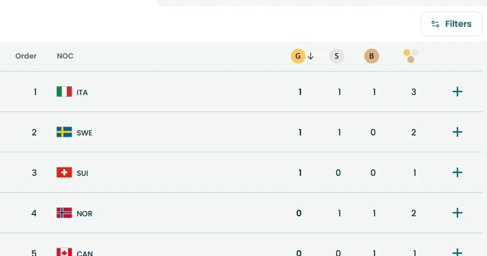Click the Sweden flag icon
487x256 pixels.
coord(64,132)
